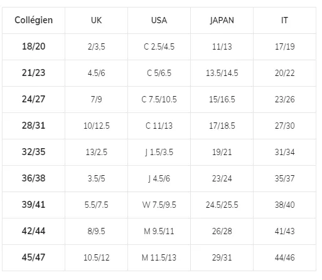Screen dimensions: 322x280
Task: Select the USA cell W 7.5/9.5
Action: [159, 205]
